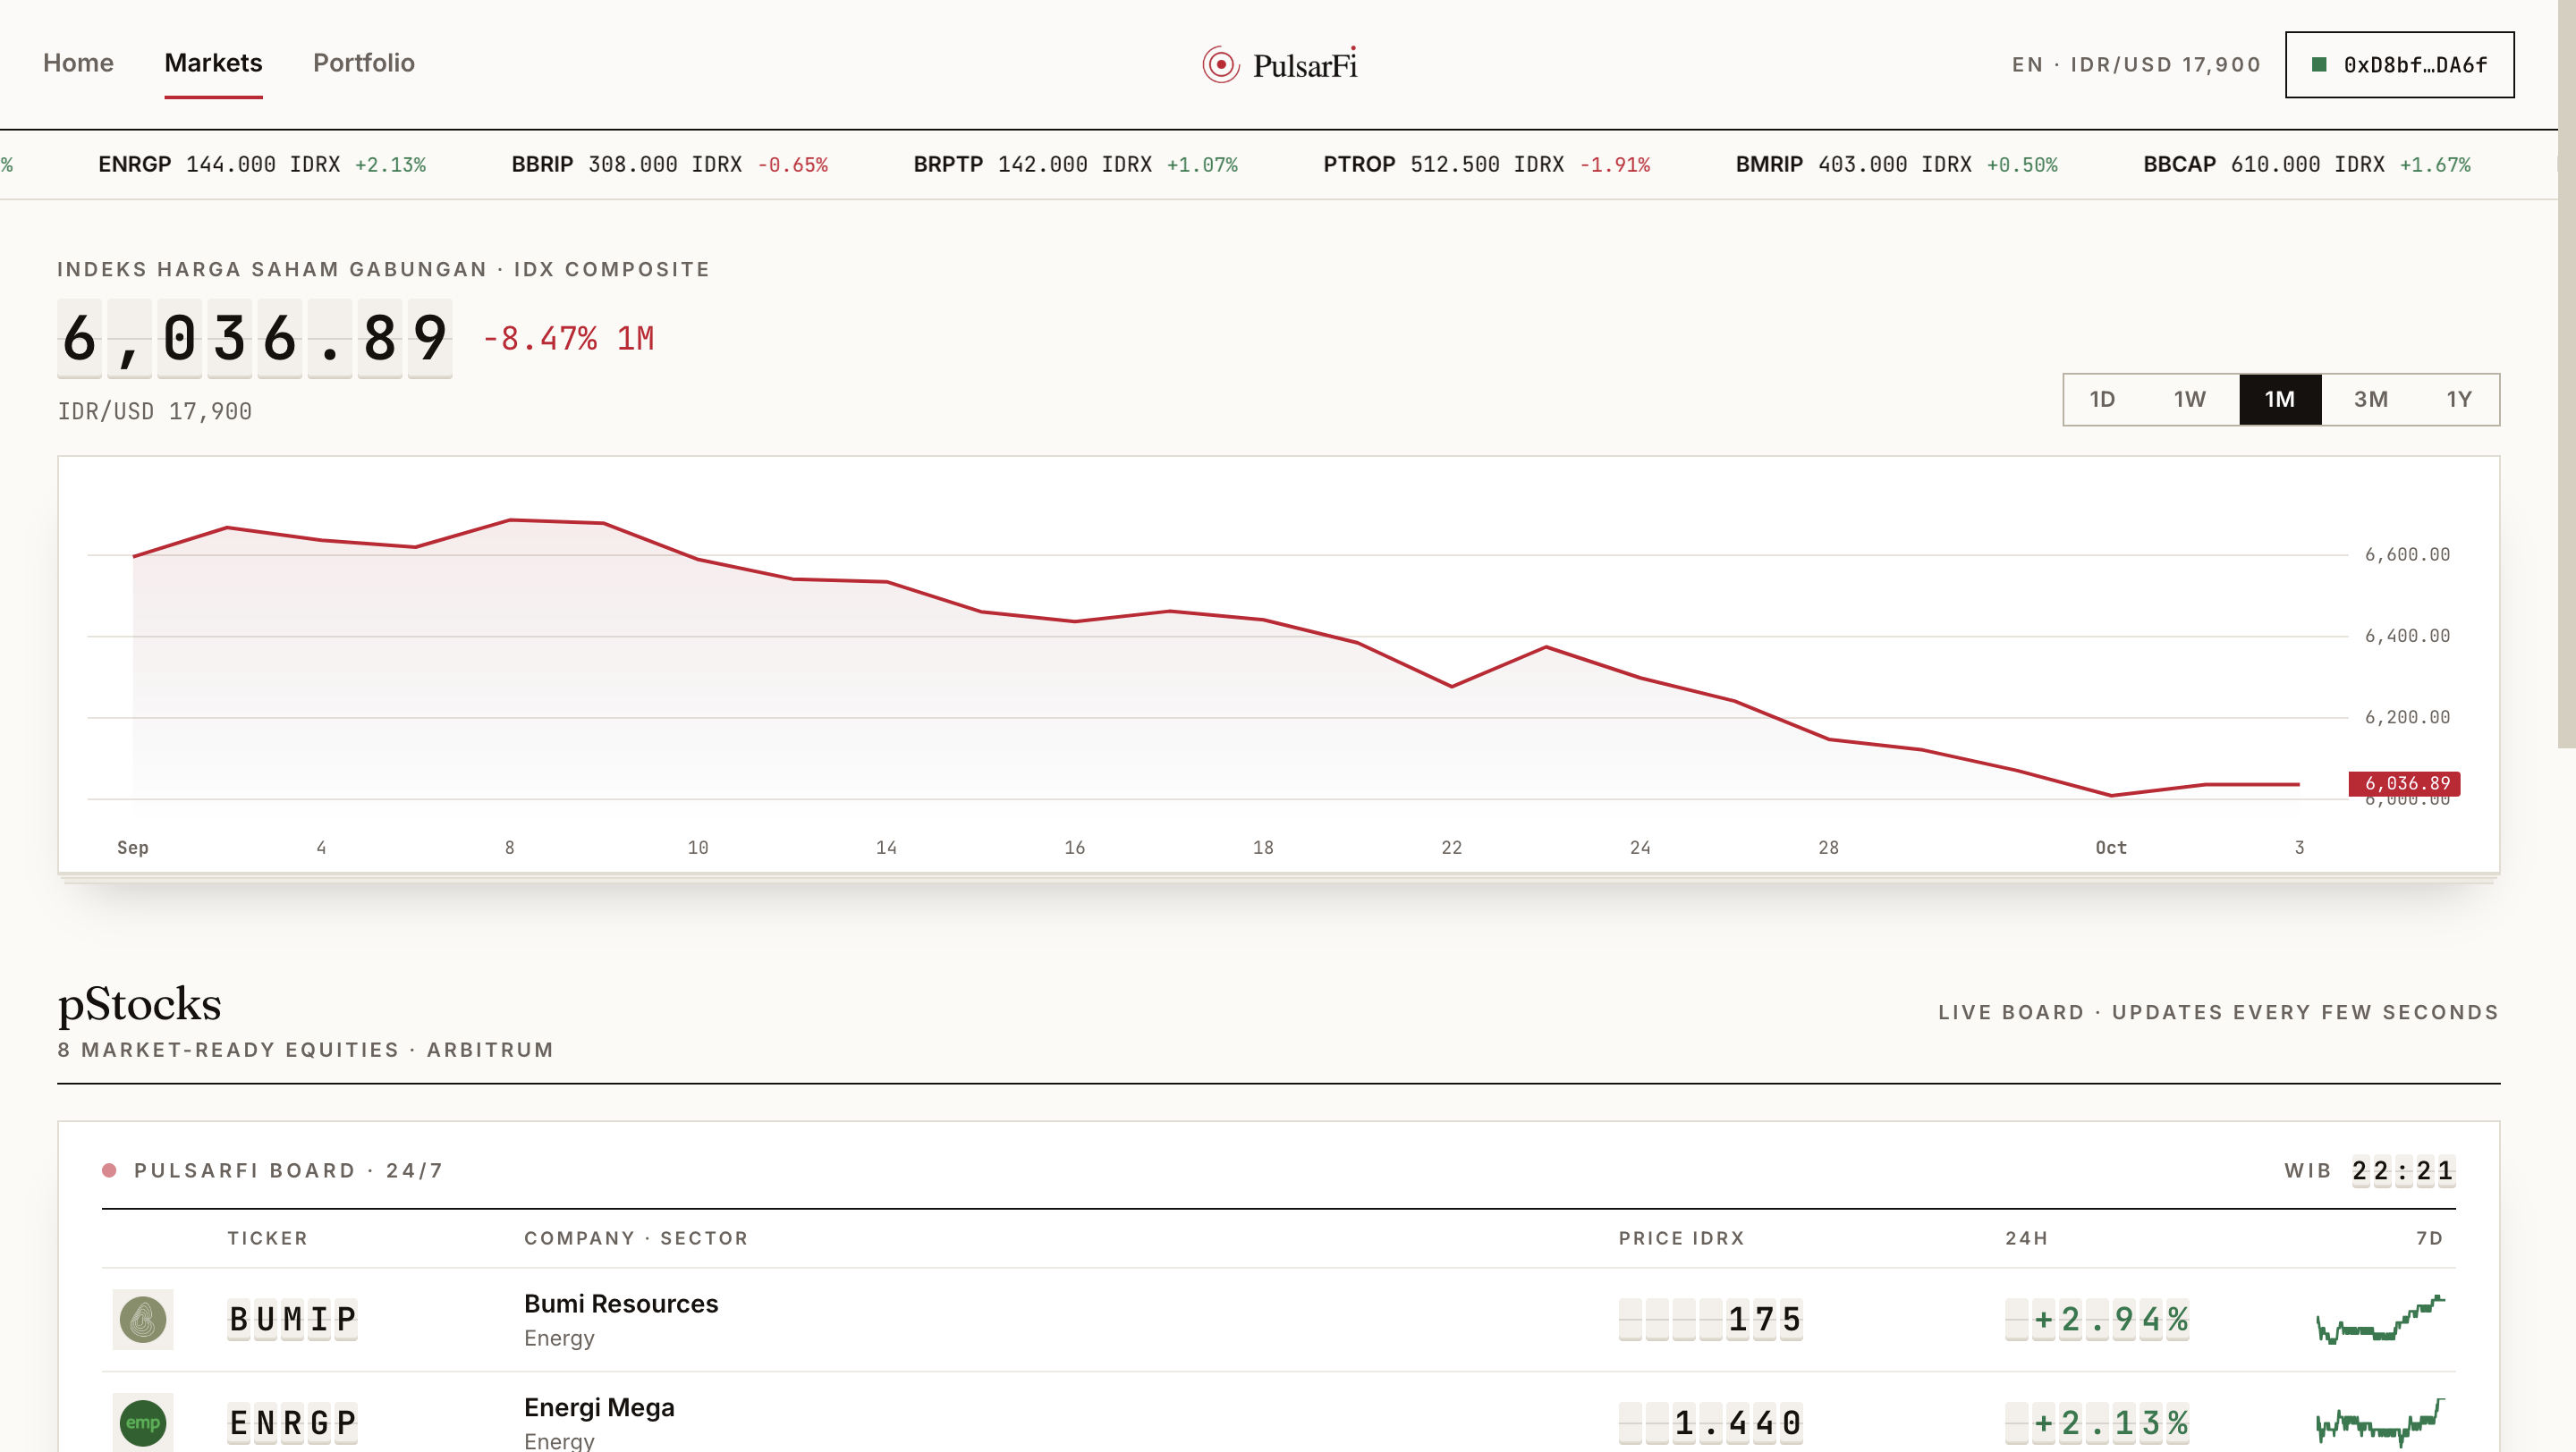Click the red live board indicator dot

(x=109, y=1170)
